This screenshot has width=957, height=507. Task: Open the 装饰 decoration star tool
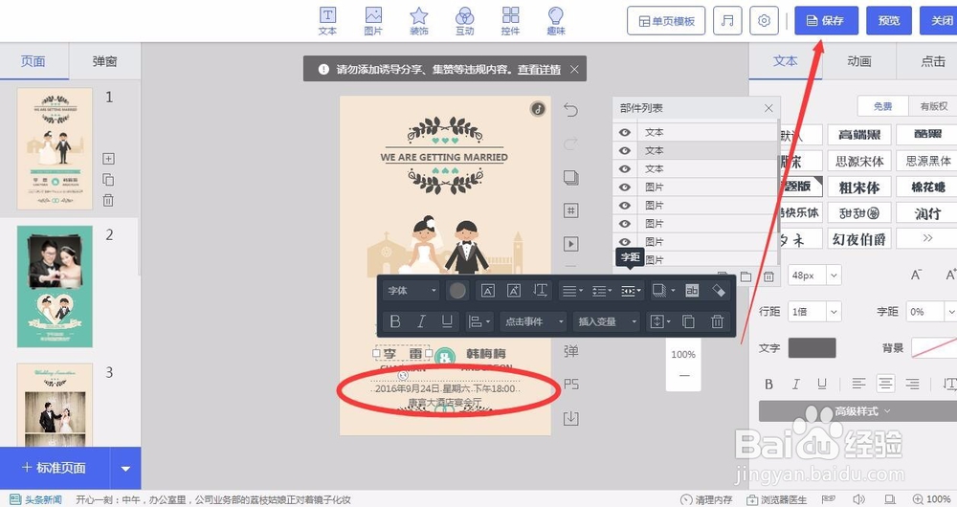tap(419, 21)
